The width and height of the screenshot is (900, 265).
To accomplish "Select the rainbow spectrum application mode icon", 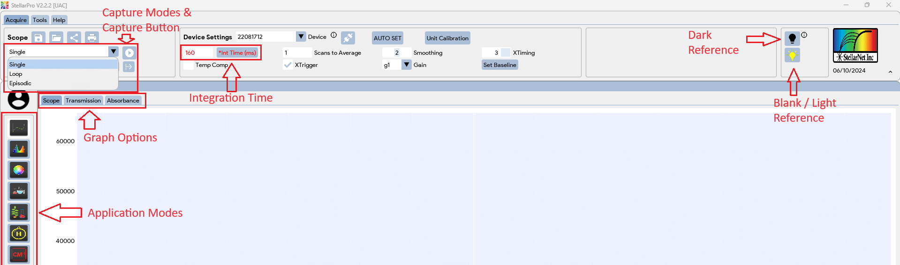I will 19,149.
